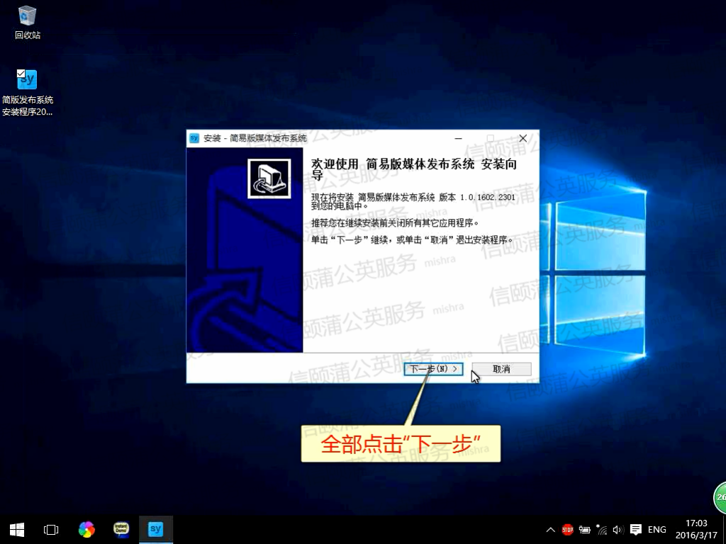Expand the hidden system tray icons chevron
The width and height of the screenshot is (726, 544).
551,530
